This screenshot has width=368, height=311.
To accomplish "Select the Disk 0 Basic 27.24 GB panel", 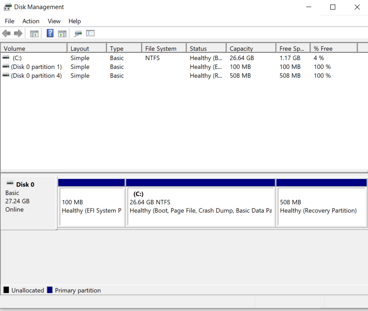I will click(x=29, y=203).
